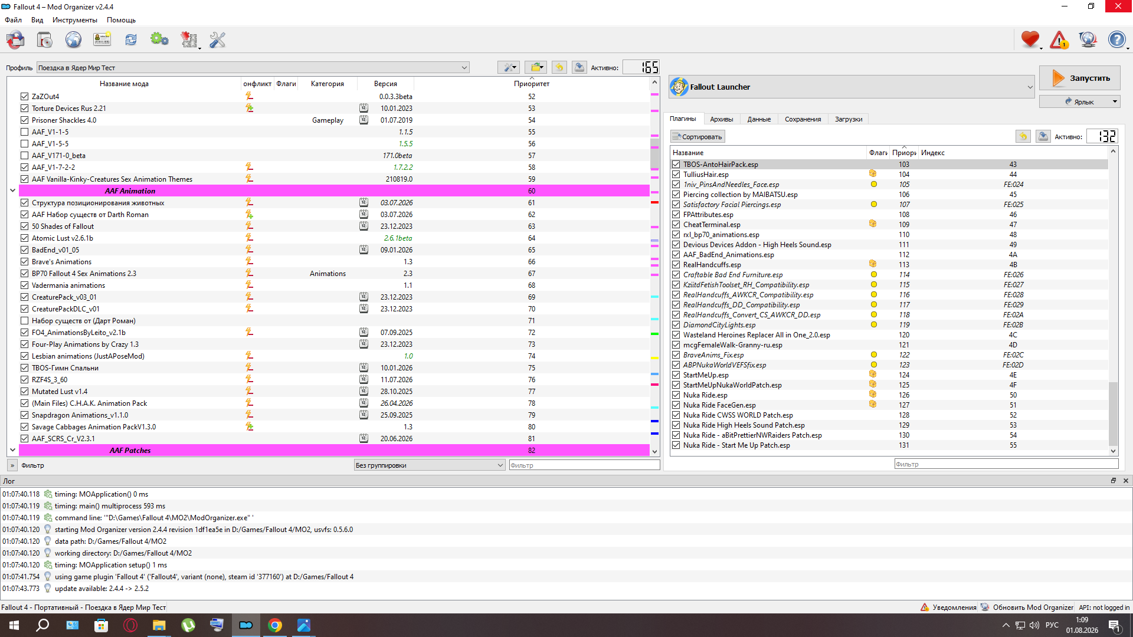Uncheck CheatTerminal.esp plugin
Image resolution: width=1133 pixels, height=637 pixels.
[x=676, y=224]
